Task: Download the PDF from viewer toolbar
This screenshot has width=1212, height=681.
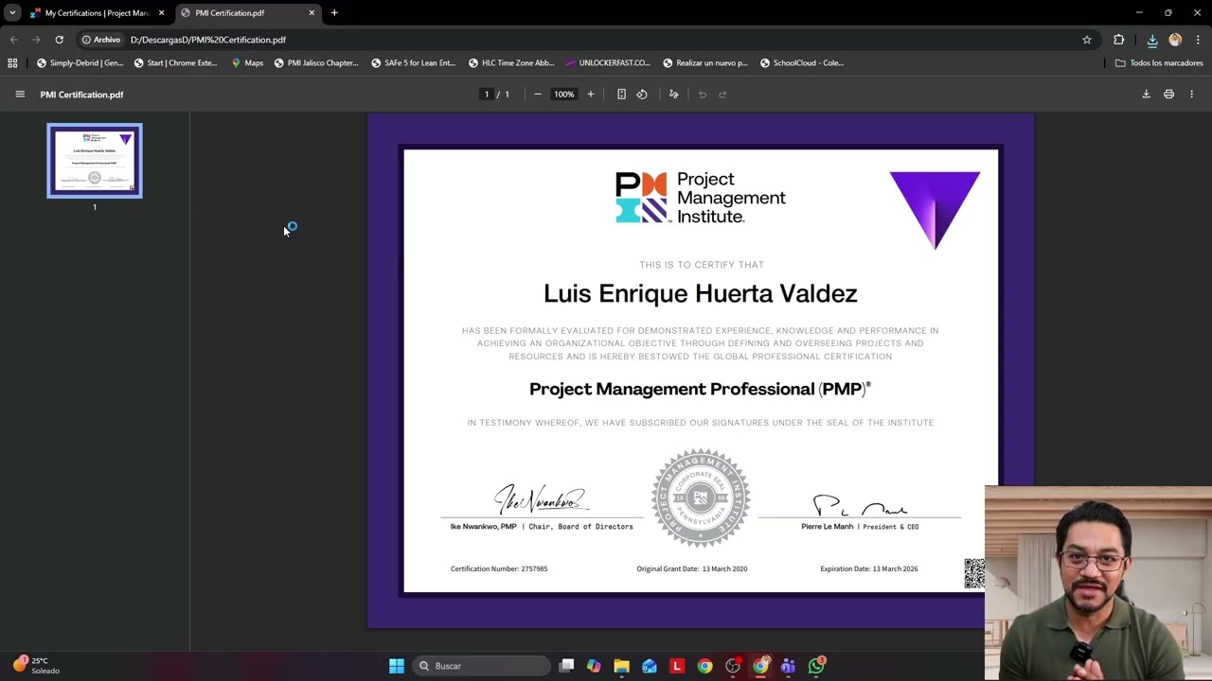Action: (1146, 95)
